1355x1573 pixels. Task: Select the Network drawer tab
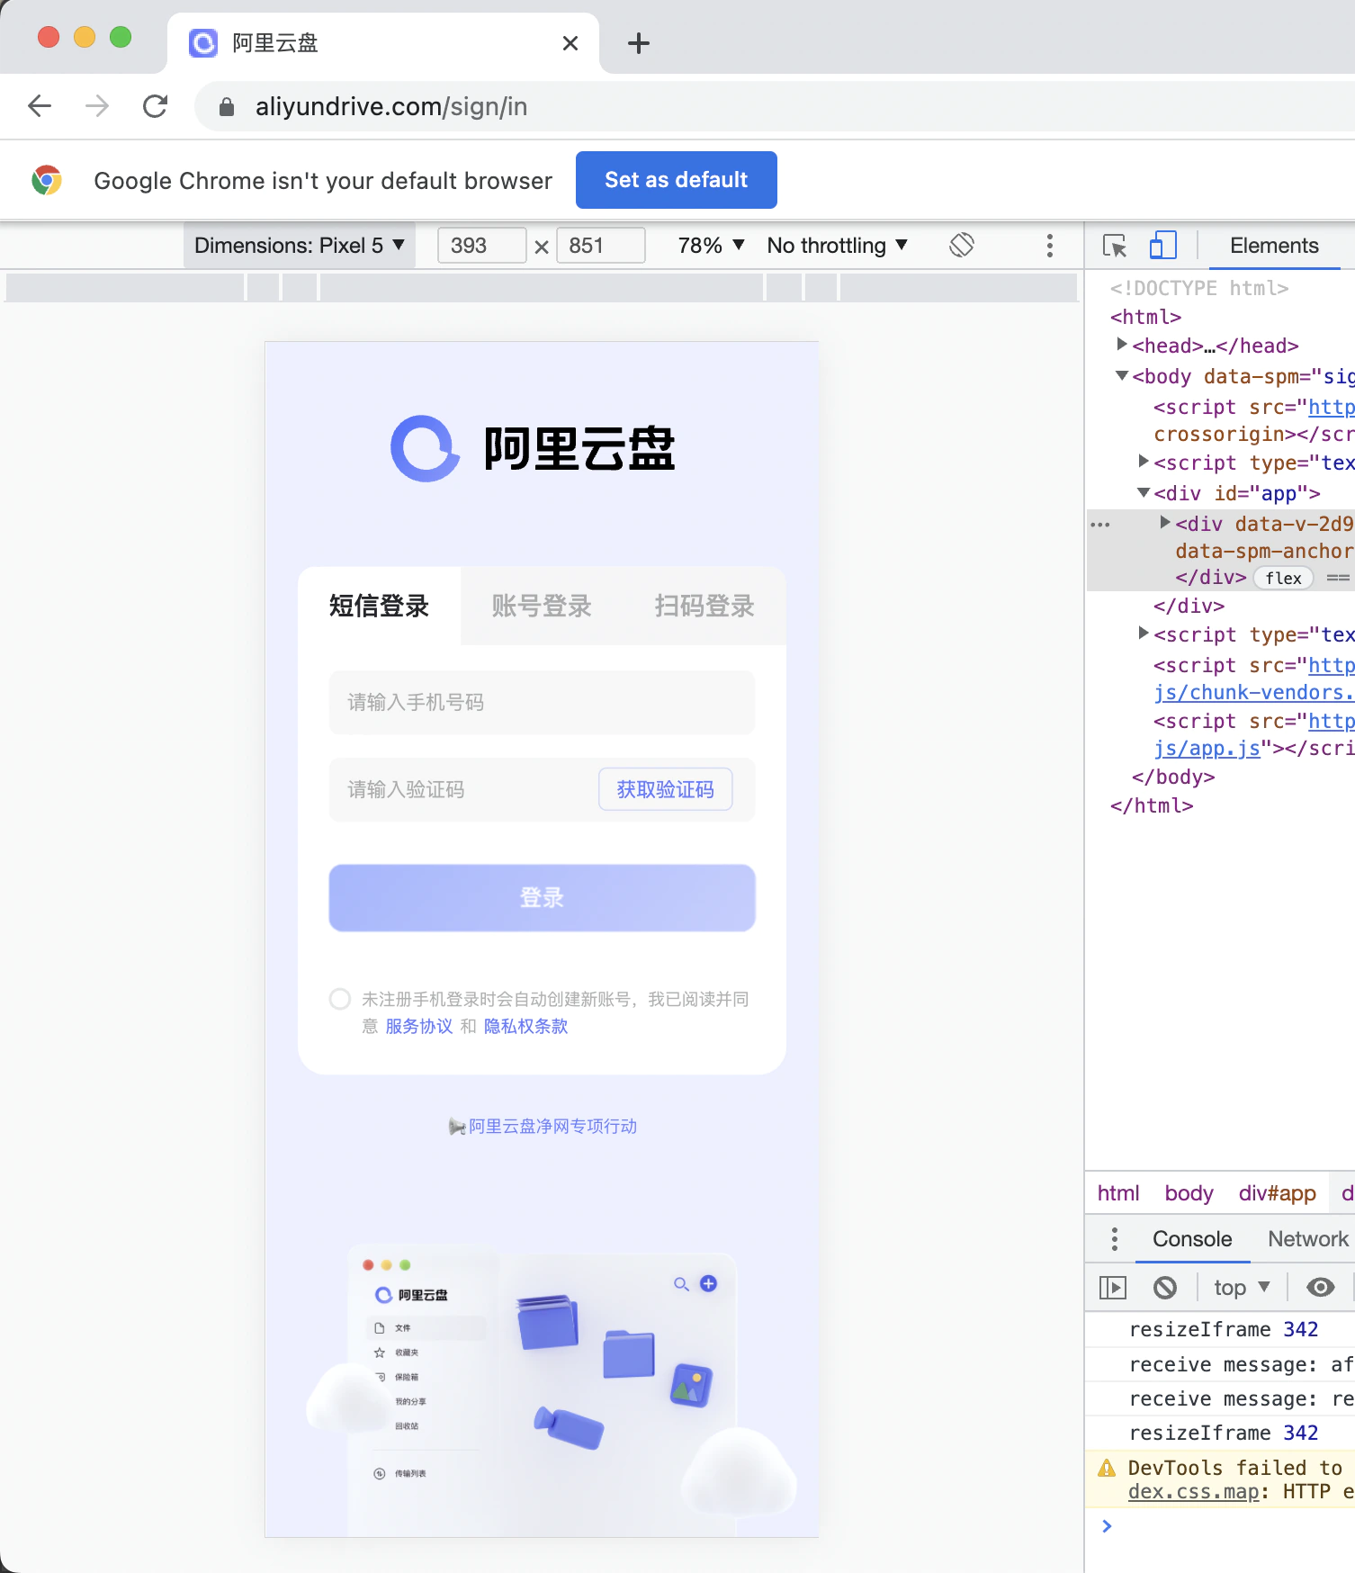tap(1308, 1239)
